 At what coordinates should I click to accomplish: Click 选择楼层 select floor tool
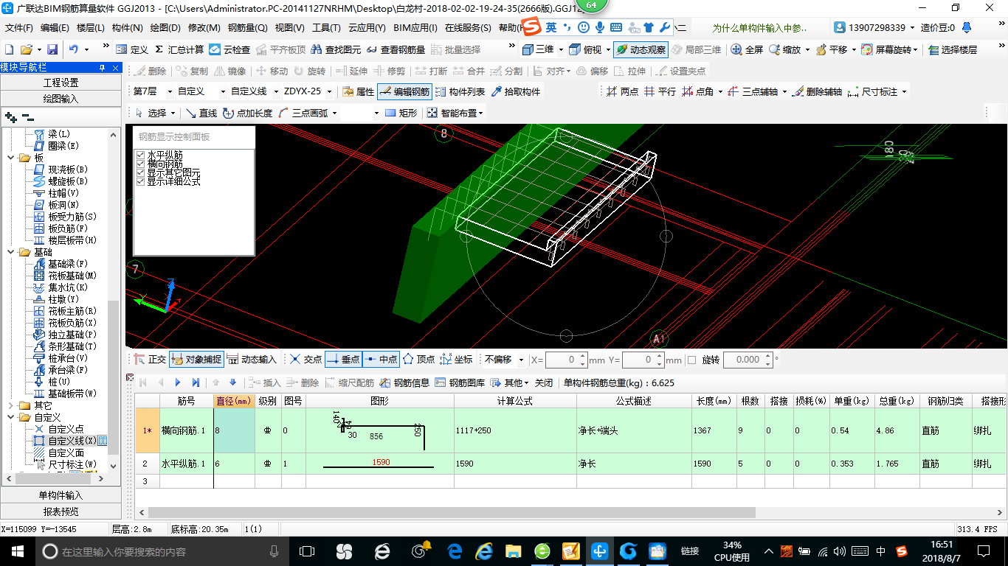[x=953, y=49]
